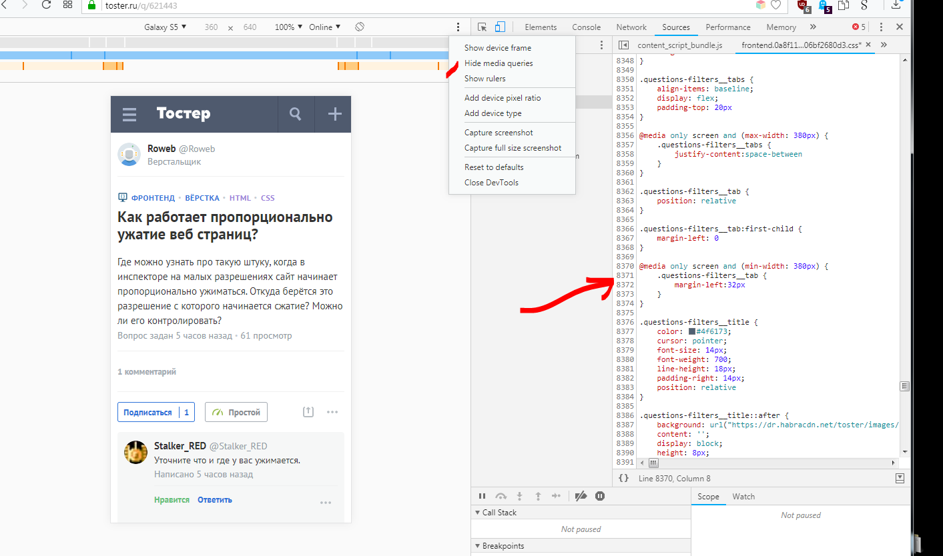This screenshot has height=556, width=943.
Task: Click the red error count indicator
Action: point(859,27)
